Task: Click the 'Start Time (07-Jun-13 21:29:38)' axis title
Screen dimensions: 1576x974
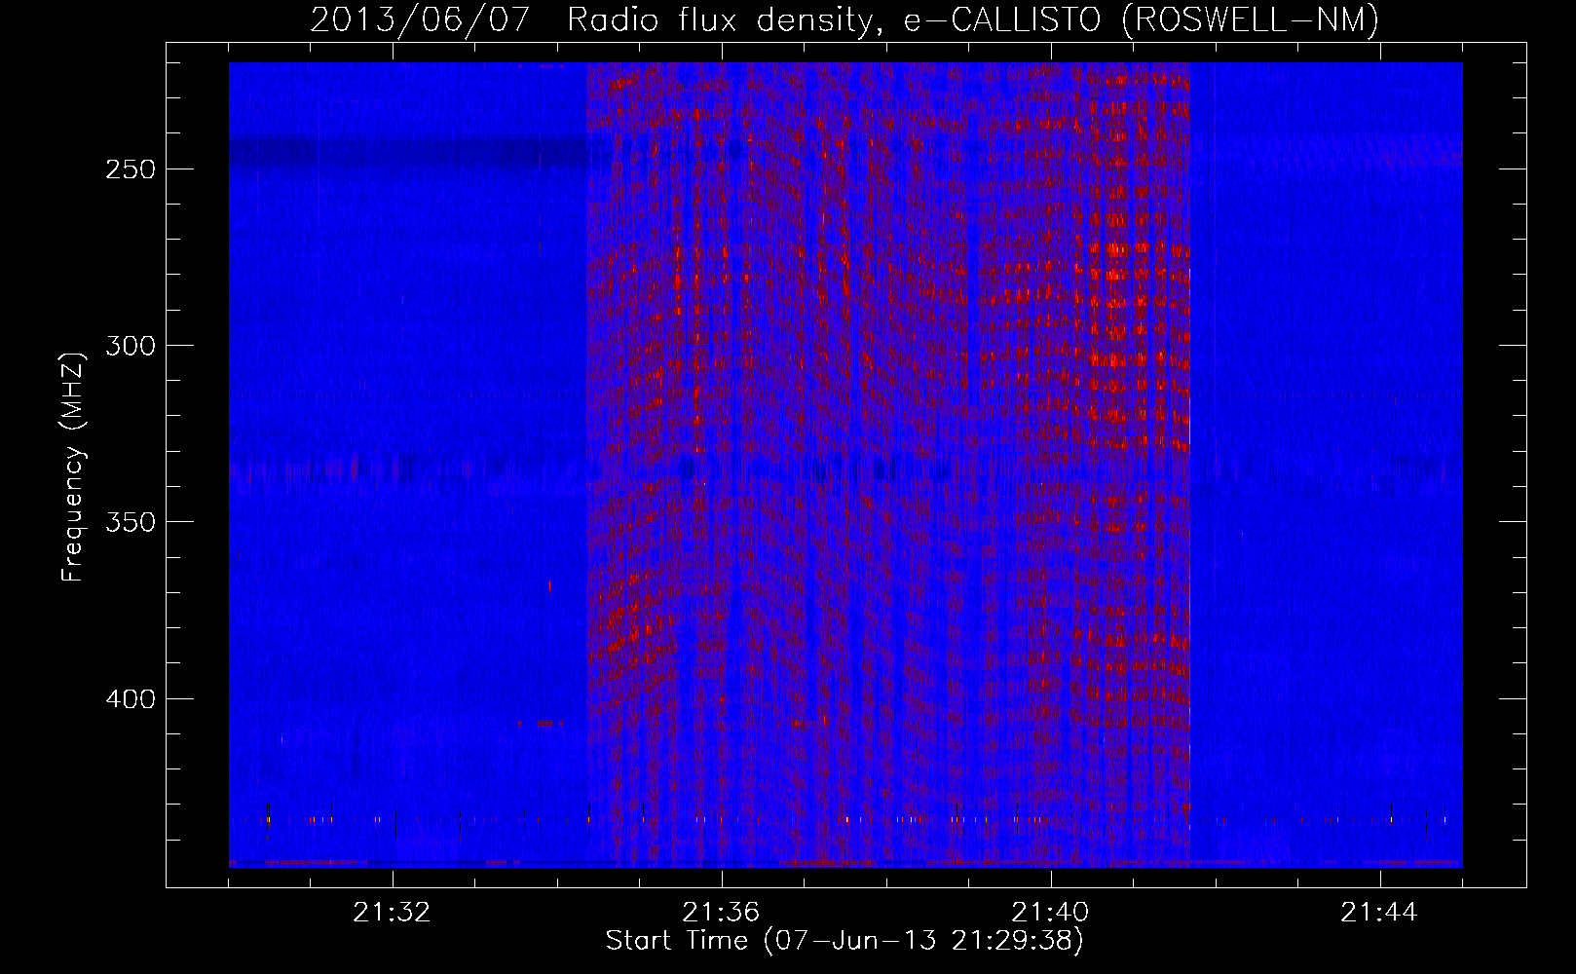Action: [x=844, y=941]
